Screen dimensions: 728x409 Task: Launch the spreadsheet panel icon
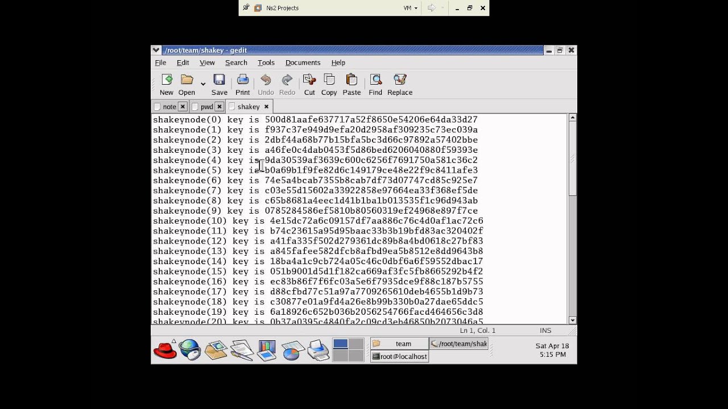click(x=292, y=350)
